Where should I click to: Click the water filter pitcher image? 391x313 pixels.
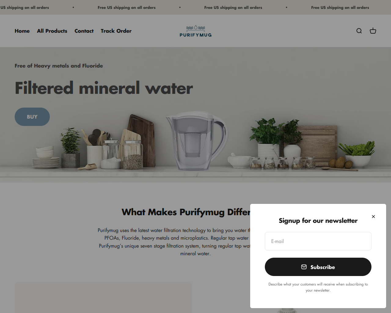[x=197, y=141]
